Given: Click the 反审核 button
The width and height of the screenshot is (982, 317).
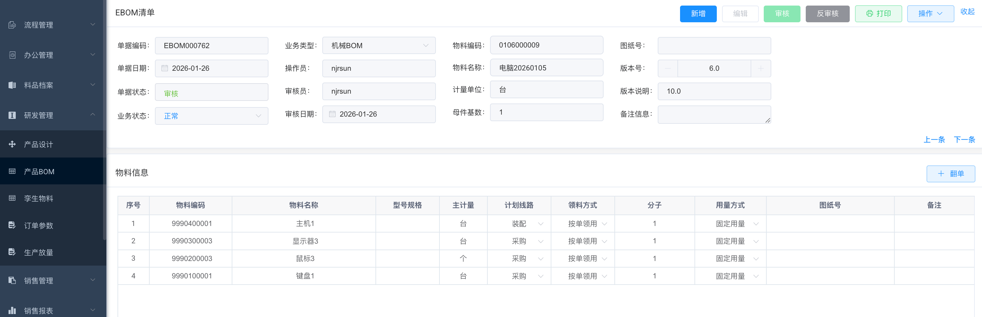Looking at the screenshot, I should coord(827,14).
